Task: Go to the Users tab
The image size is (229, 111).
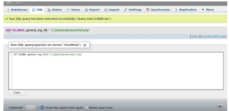Action: [73, 10]
